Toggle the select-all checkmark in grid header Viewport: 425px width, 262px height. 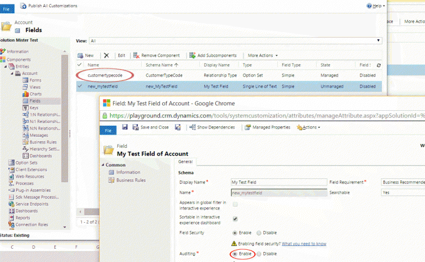[x=80, y=65]
